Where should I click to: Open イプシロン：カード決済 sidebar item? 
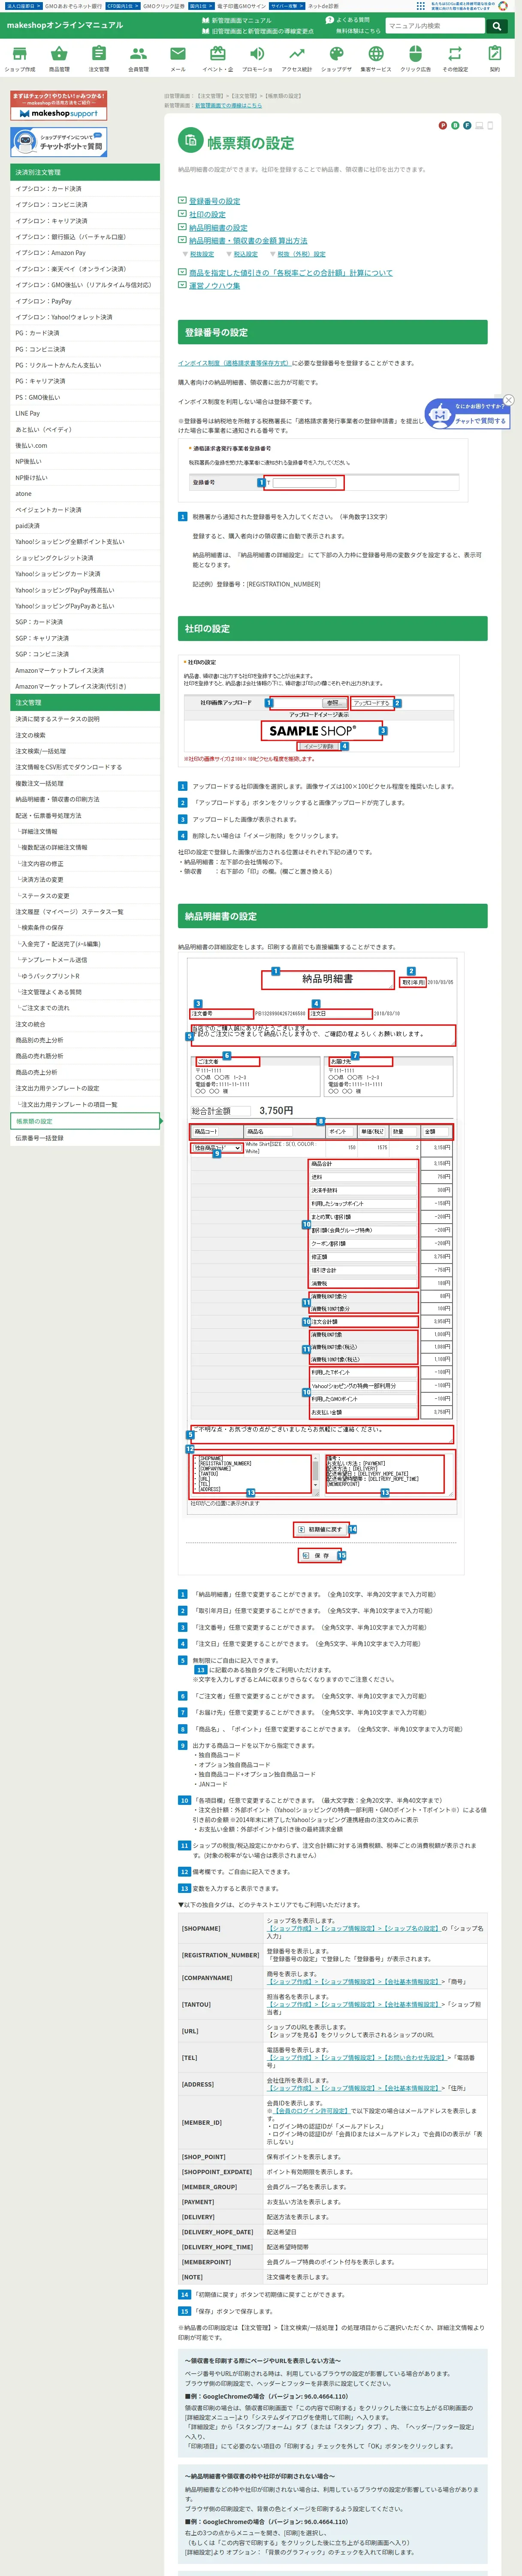[x=85, y=189]
